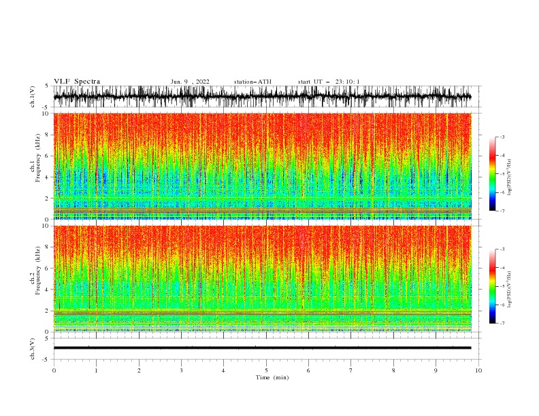The height and width of the screenshot is (416, 539).
Task: Click time-axis tick label "1"
Action: [96, 370]
